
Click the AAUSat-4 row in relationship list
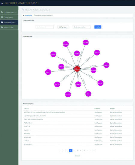[x=77, y=133]
